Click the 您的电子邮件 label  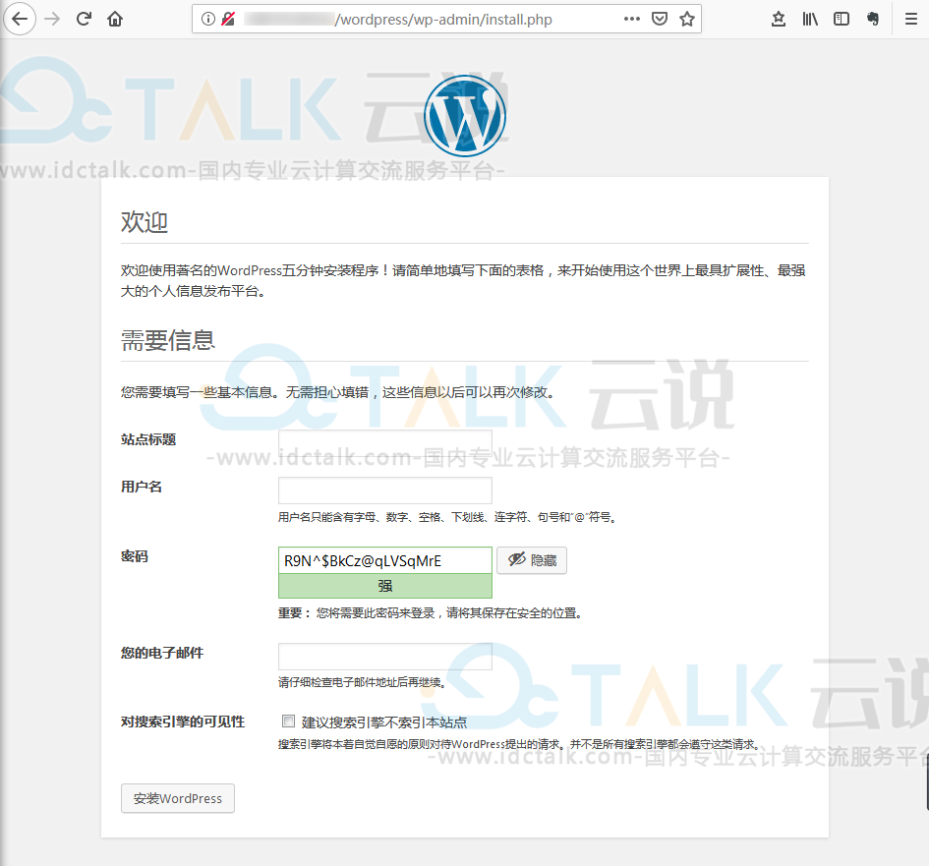click(x=162, y=653)
